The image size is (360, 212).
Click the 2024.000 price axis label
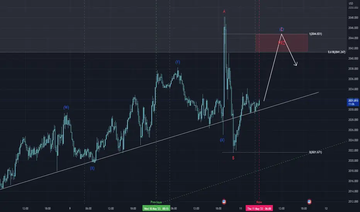click(353, 140)
